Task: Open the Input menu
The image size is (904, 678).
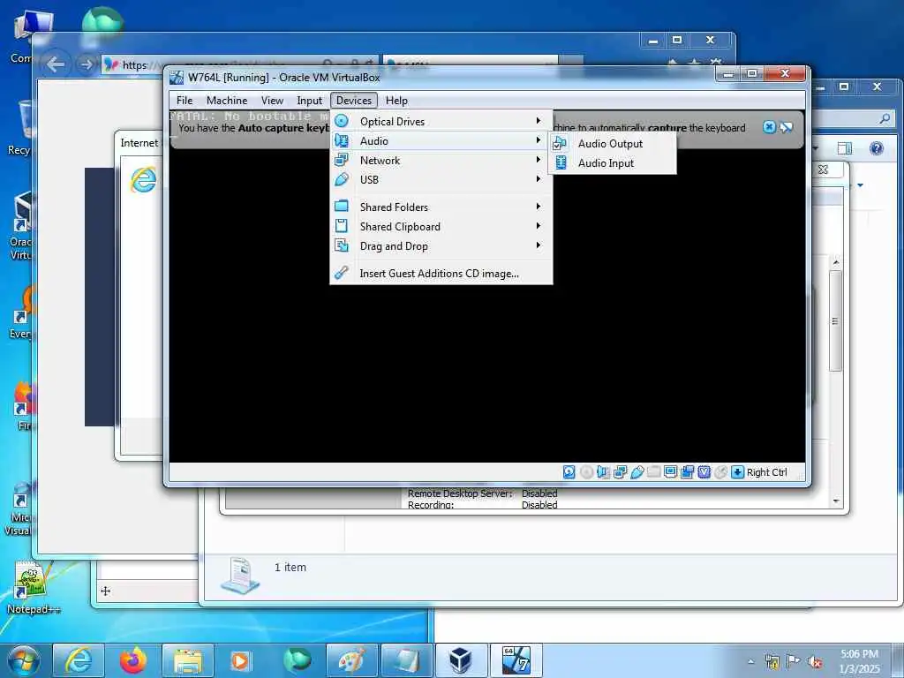Action: (310, 101)
